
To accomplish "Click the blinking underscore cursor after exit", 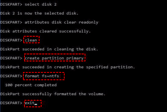I will pos(36,104).
